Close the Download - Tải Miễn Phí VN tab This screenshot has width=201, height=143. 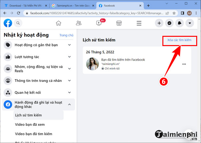pyautogui.click(x=46, y=6)
